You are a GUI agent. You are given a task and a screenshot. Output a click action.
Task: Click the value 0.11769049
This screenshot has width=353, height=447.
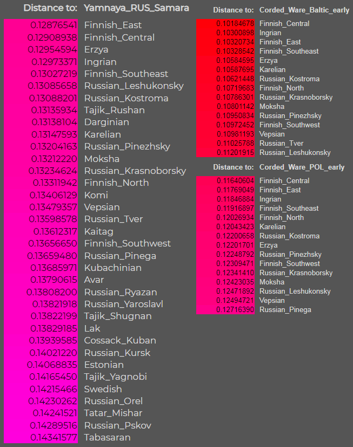pyautogui.click(x=236, y=190)
